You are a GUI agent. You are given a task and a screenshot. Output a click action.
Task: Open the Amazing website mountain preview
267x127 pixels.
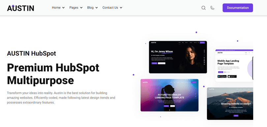(230, 104)
